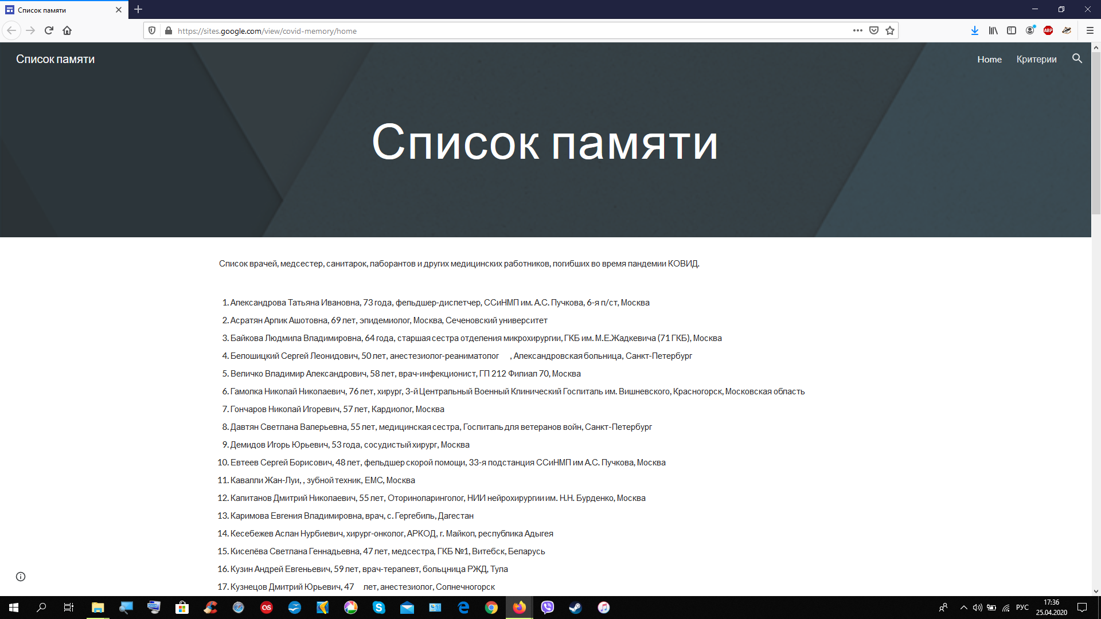The image size is (1101, 619).
Task: Open the clock and calendar flyout
Action: pos(1051,608)
